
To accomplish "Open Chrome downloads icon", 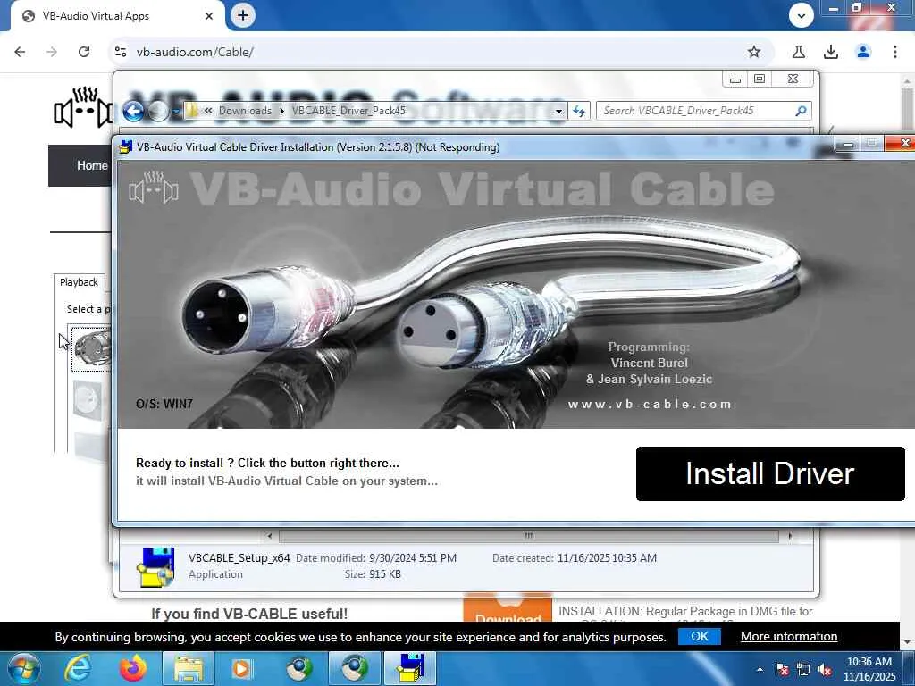I will [831, 52].
